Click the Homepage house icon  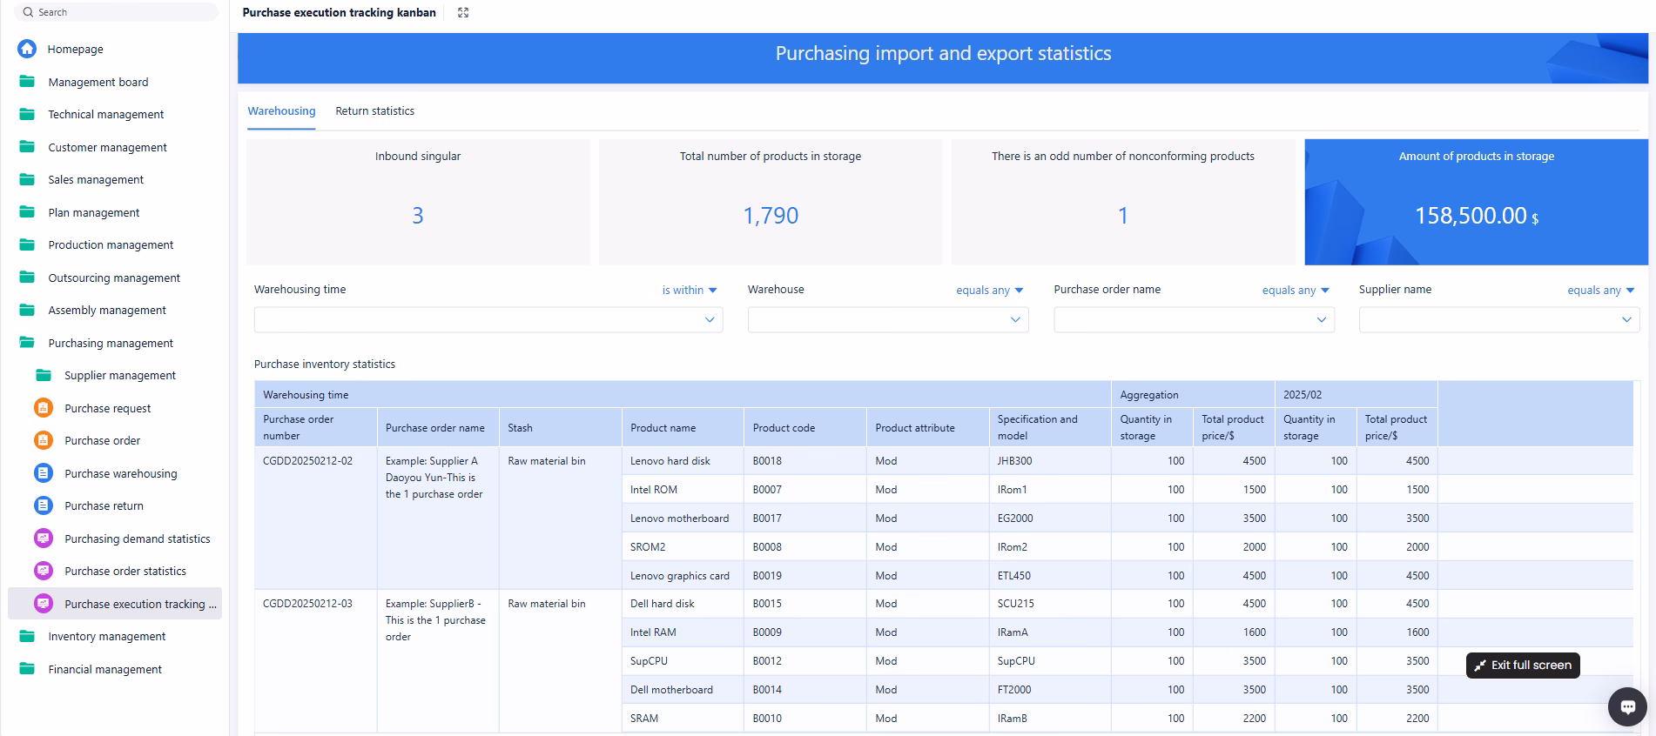coord(27,49)
